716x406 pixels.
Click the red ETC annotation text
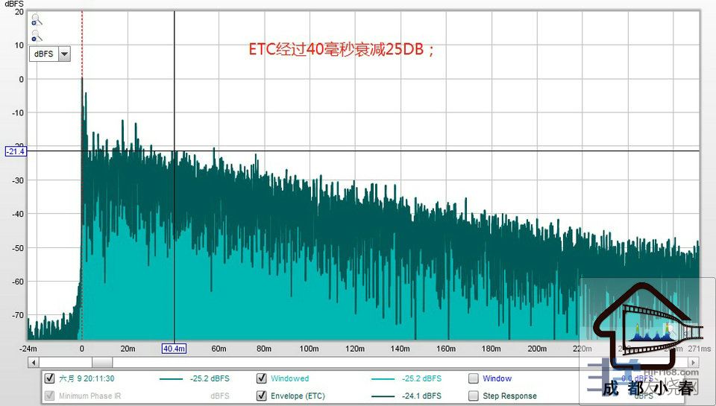click(x=341, y=50)
